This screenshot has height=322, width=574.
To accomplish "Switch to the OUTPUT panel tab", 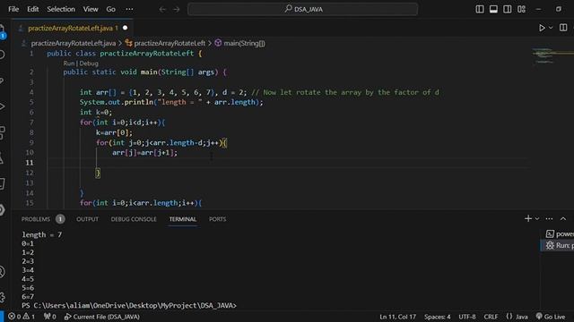I will (x=87, y=219).
